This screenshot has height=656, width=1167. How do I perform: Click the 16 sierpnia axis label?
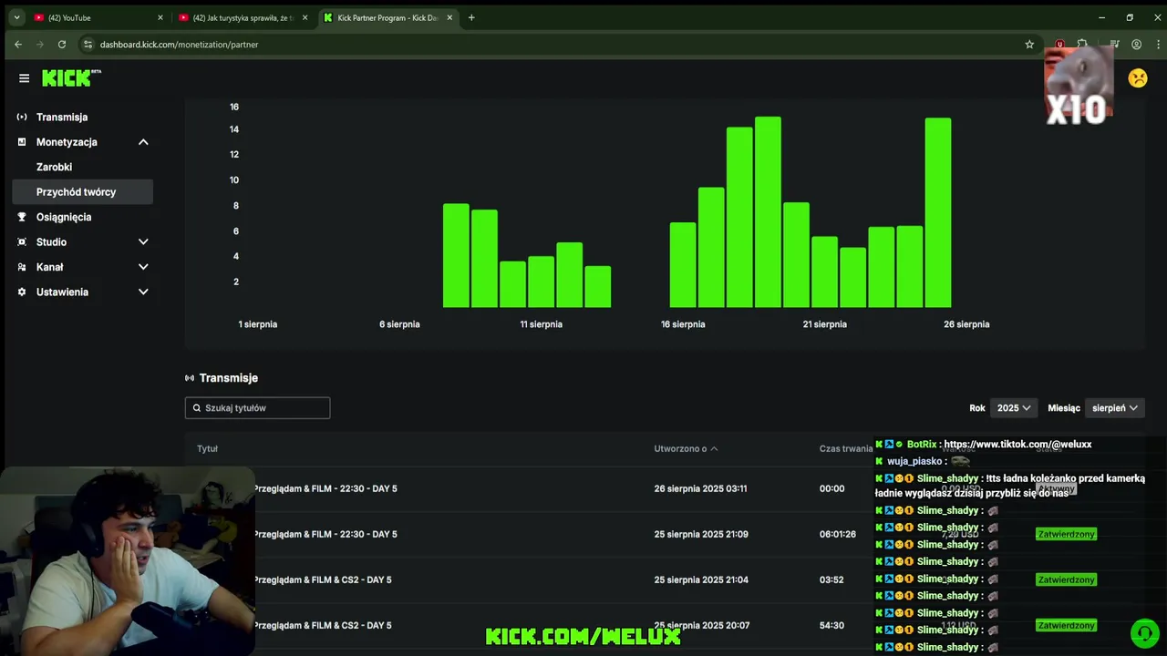click(x=683, y=324)
